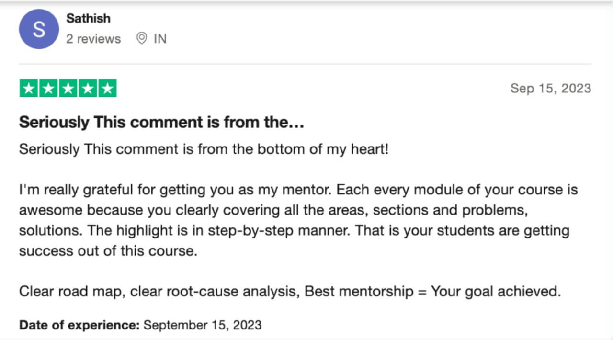The image size is (613, 340).
Task: Click the fourth green rating star
Action: (88, 89)
